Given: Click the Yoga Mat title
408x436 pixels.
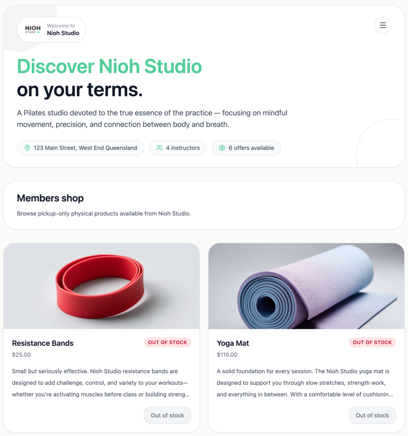Looking at the screenshot, I should 233,343.
